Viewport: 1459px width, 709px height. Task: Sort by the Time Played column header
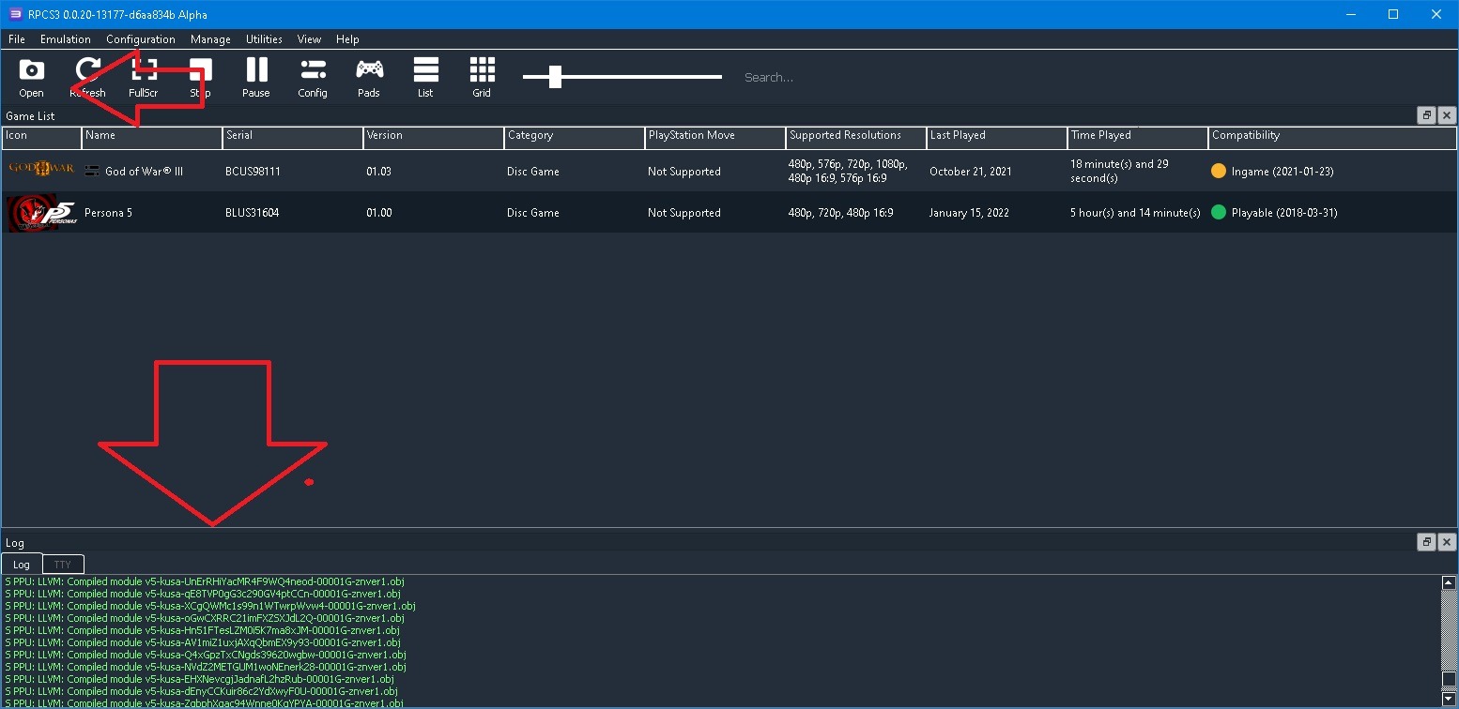(1138, 137)
